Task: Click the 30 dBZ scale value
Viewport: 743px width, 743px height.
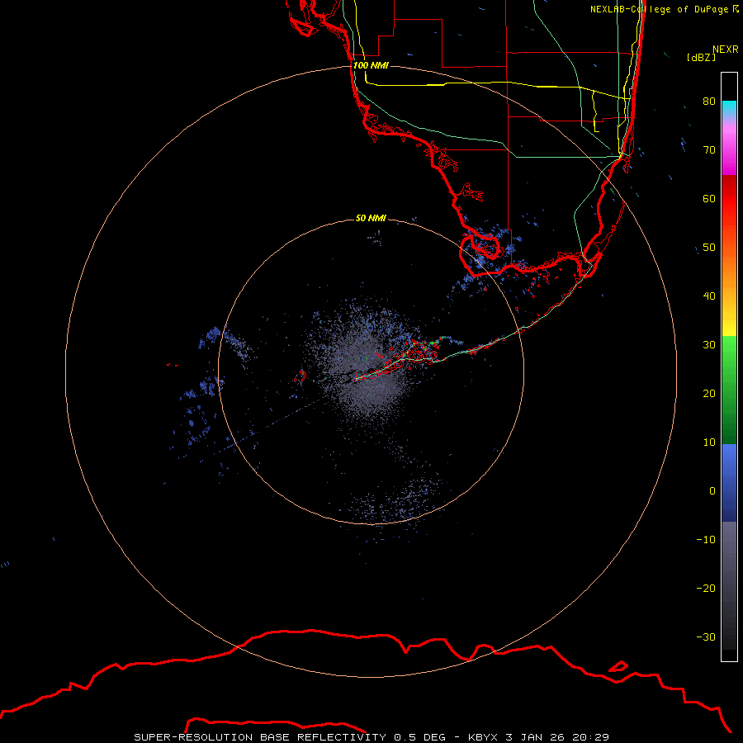Action: point(709,344)
